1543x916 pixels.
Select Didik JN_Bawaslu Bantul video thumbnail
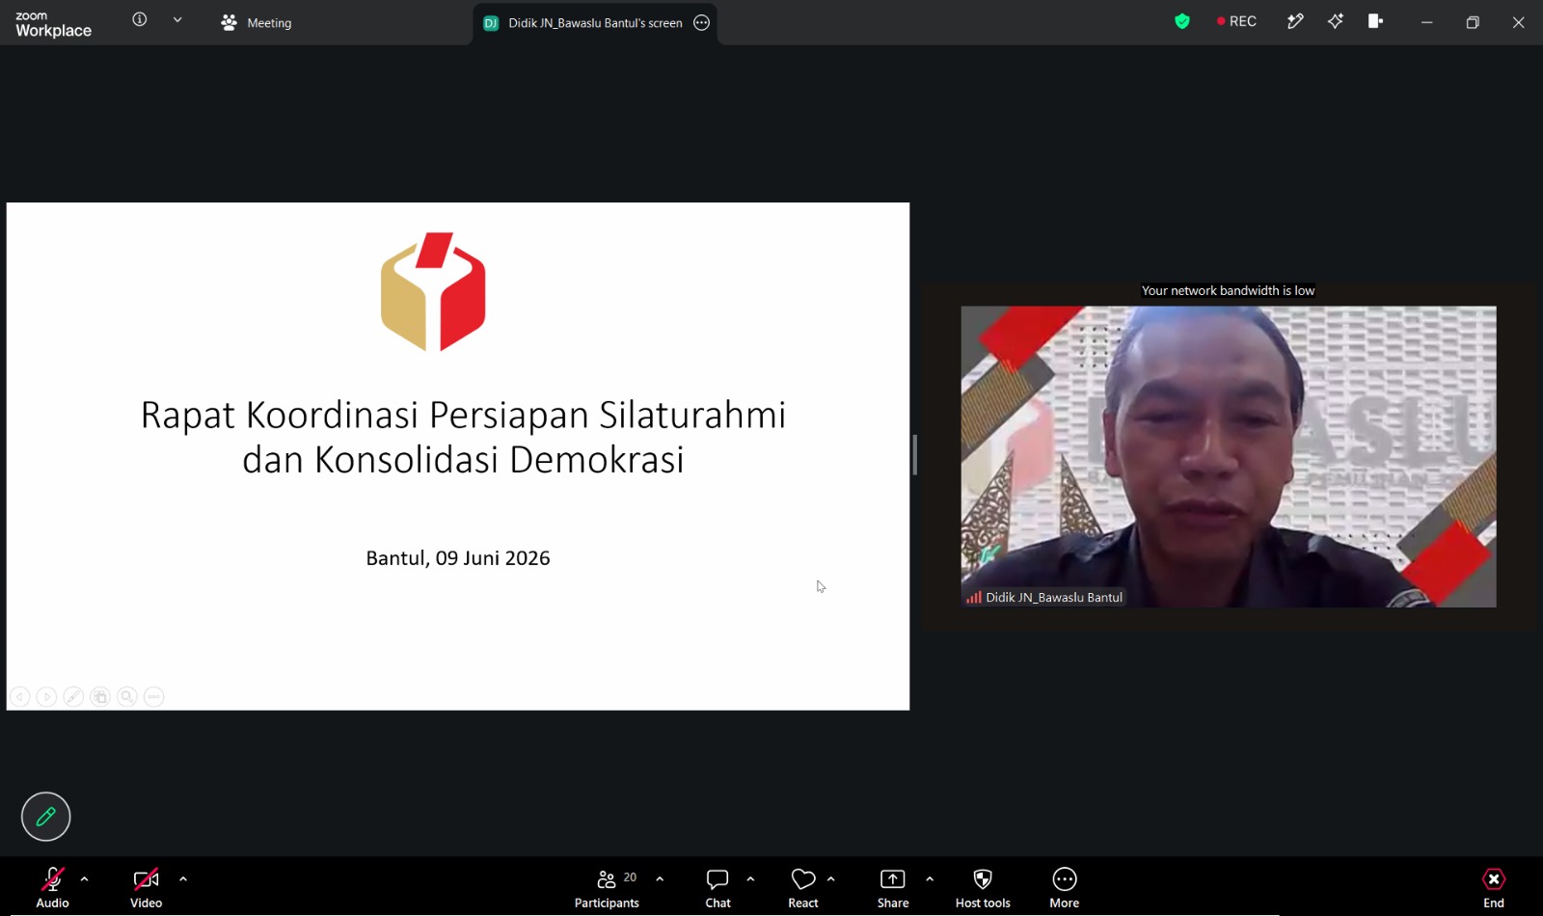click(1229, 456)
